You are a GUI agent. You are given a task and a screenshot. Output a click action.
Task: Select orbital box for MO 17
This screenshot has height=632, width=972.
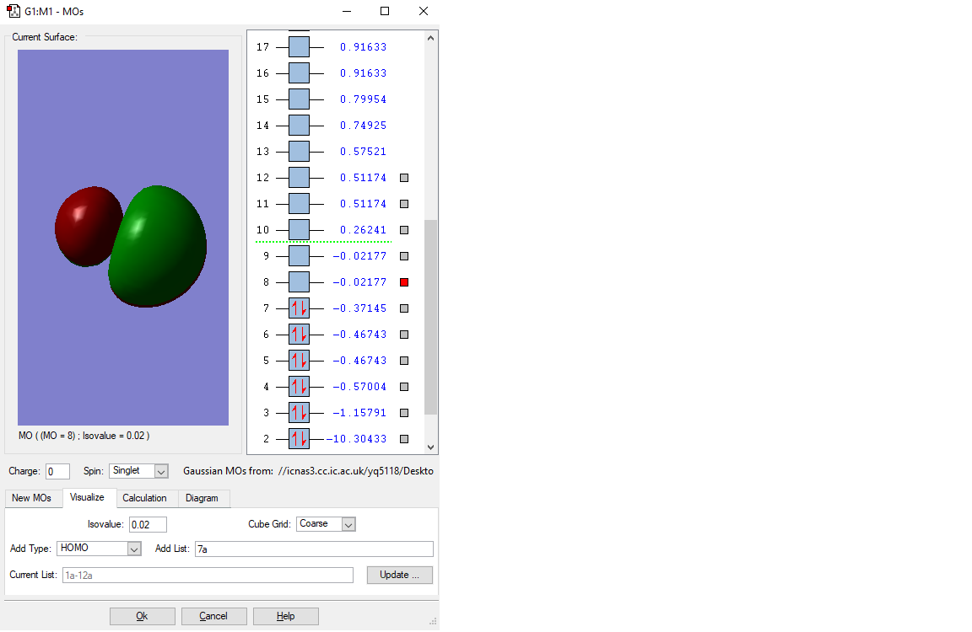tap(299, 47)
